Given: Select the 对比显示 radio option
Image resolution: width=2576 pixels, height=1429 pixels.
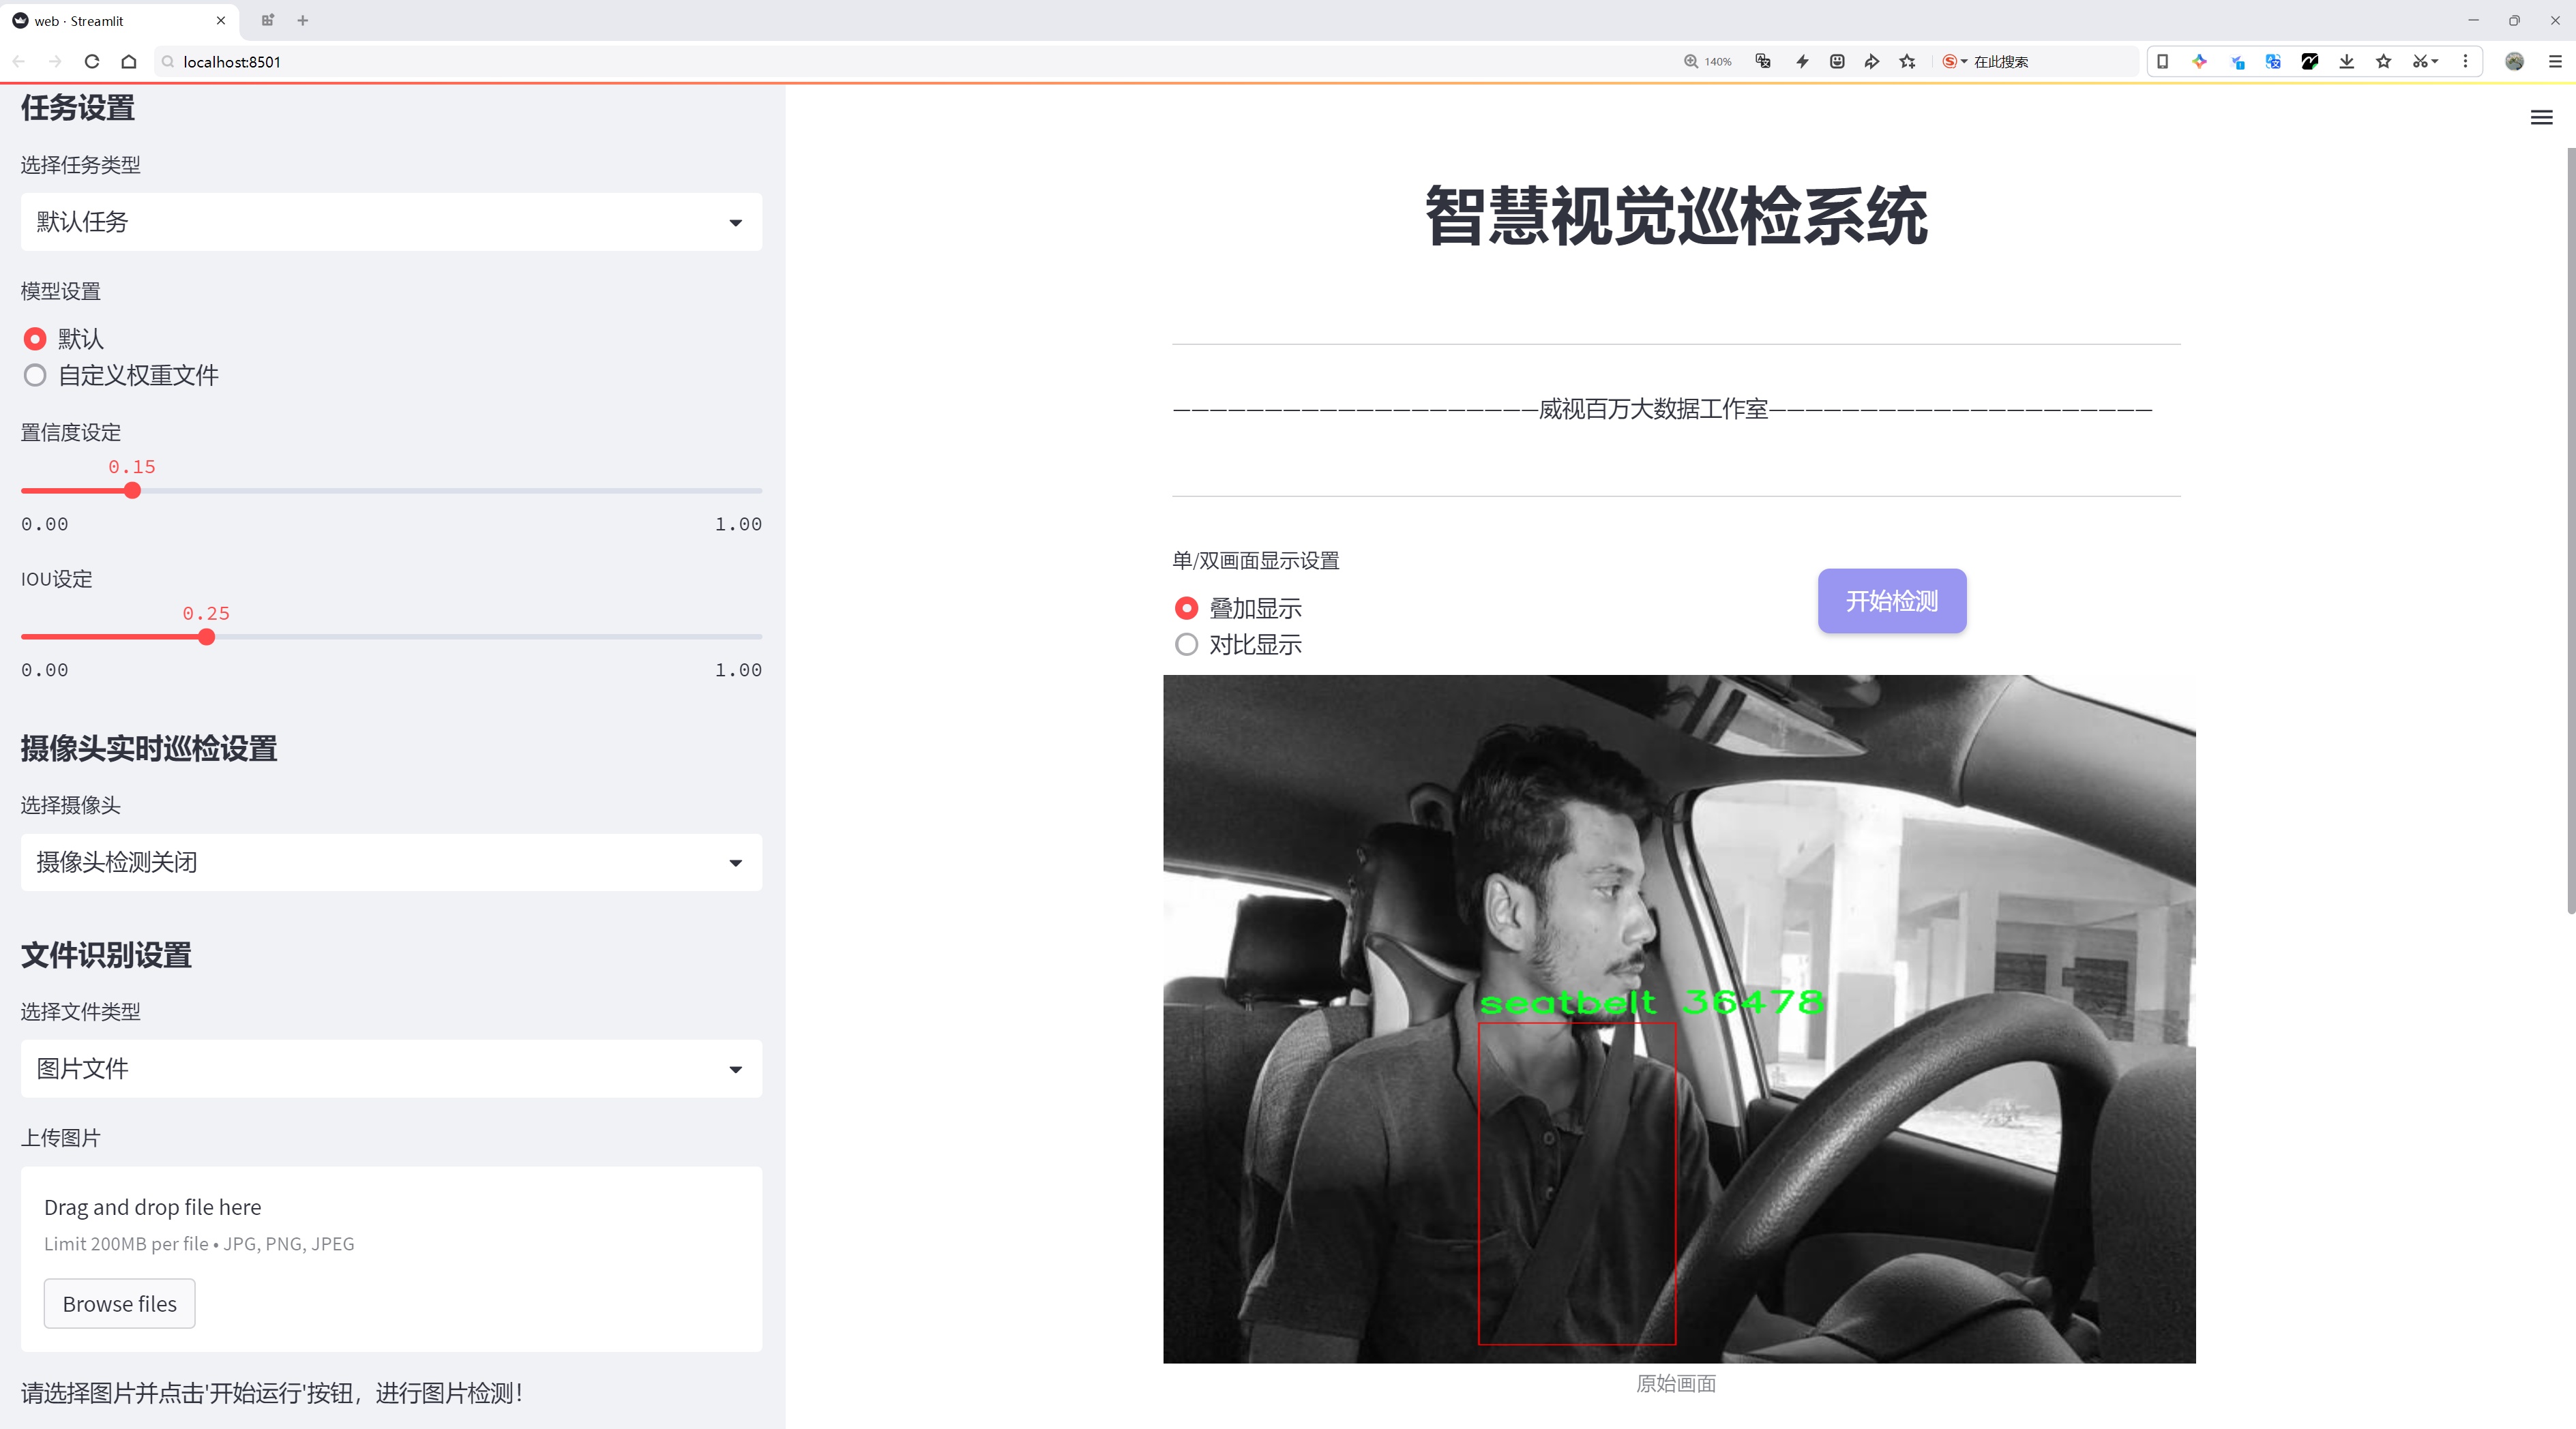Looking at the screenshot, I should click(x=1186, y=644).
